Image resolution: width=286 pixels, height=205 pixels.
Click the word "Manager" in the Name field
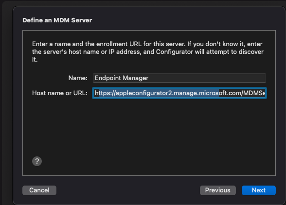pyautogui.click(x=136, y=78)
